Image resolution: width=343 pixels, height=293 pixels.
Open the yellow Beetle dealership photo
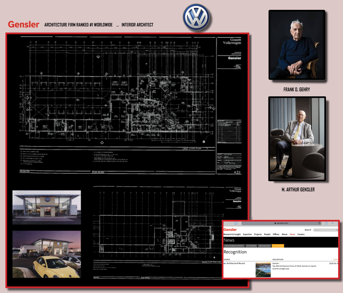tap(47, 254)
